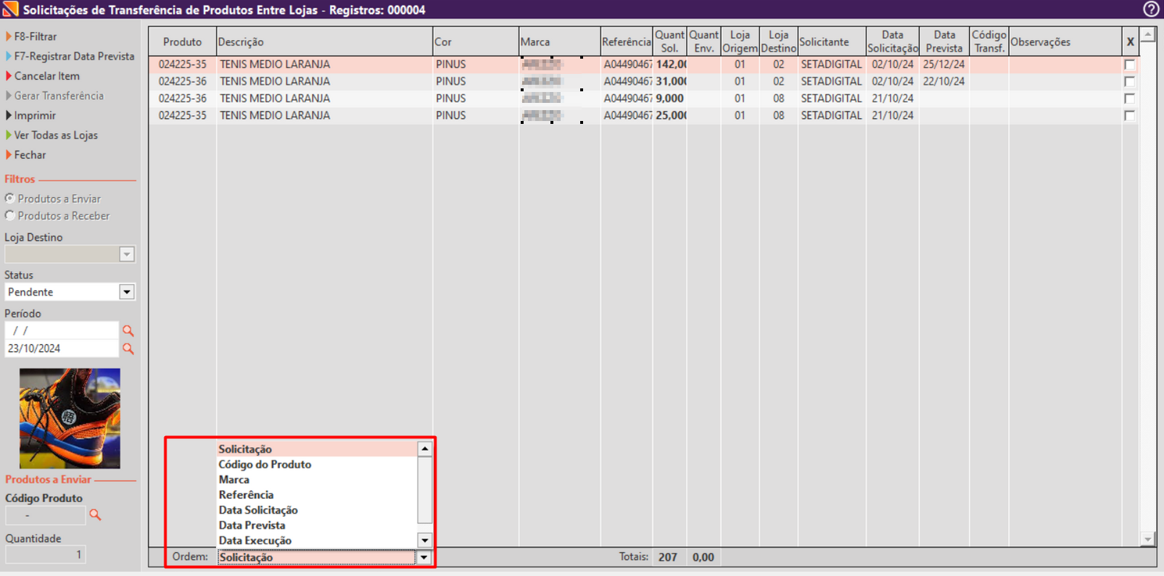Tick the checkbox for the 31,00 quantity row
This screenshot has height=576, width=1164.
pyautogui.click(x=1129, y=81)
